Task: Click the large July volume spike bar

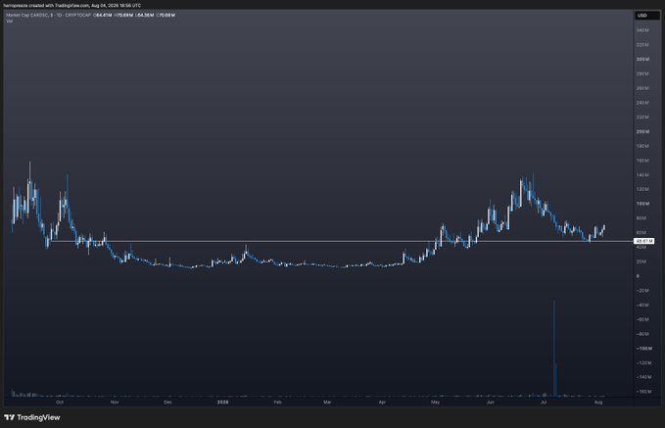Action: [554, 348]
